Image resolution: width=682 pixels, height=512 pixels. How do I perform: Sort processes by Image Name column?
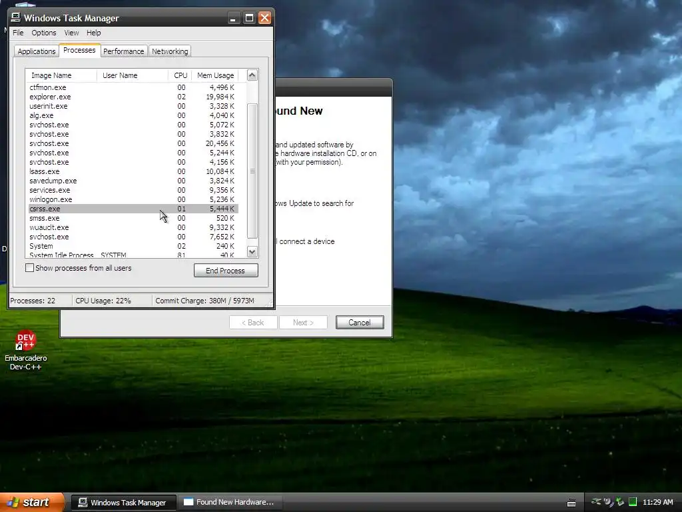point(61,75)
